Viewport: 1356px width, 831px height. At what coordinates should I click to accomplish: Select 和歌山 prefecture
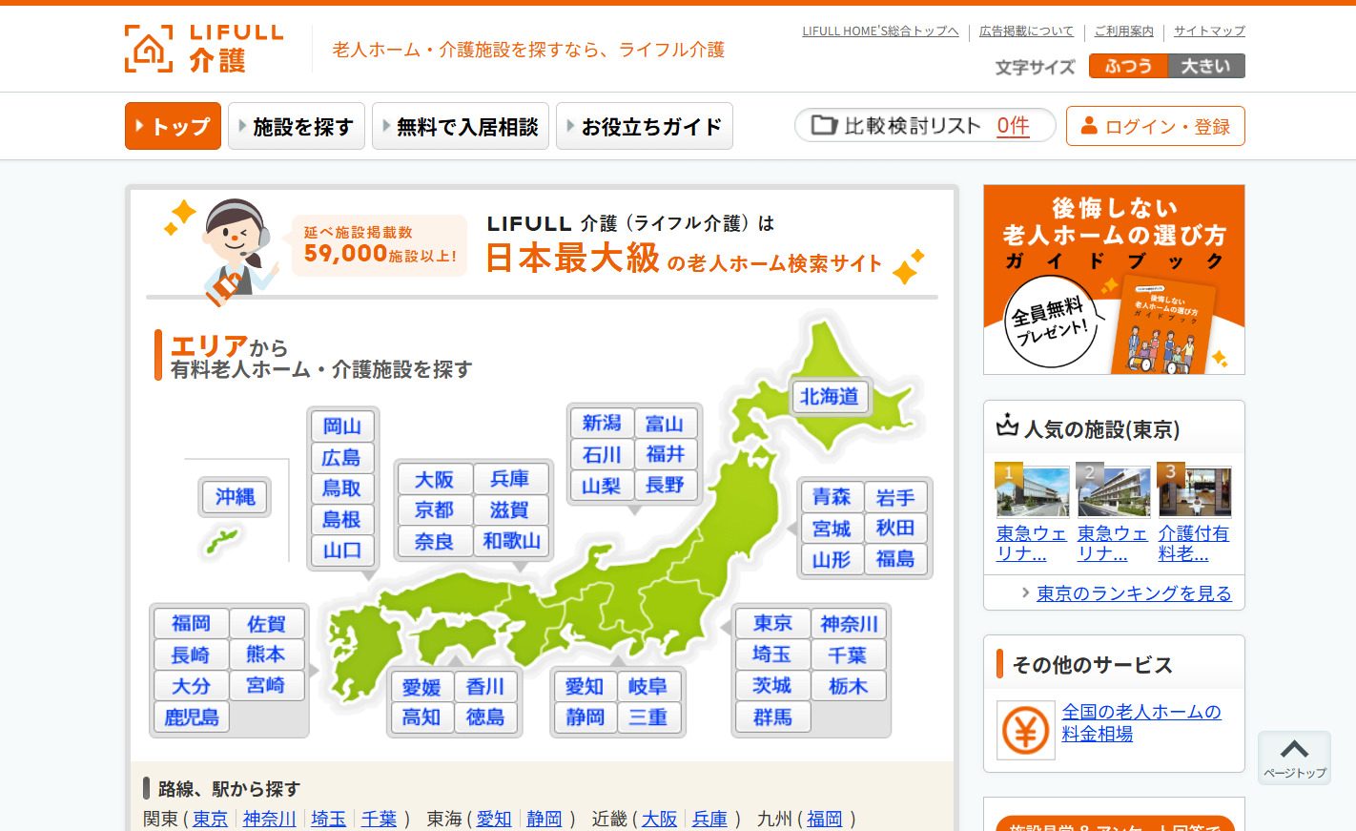[x=511, y=541]
